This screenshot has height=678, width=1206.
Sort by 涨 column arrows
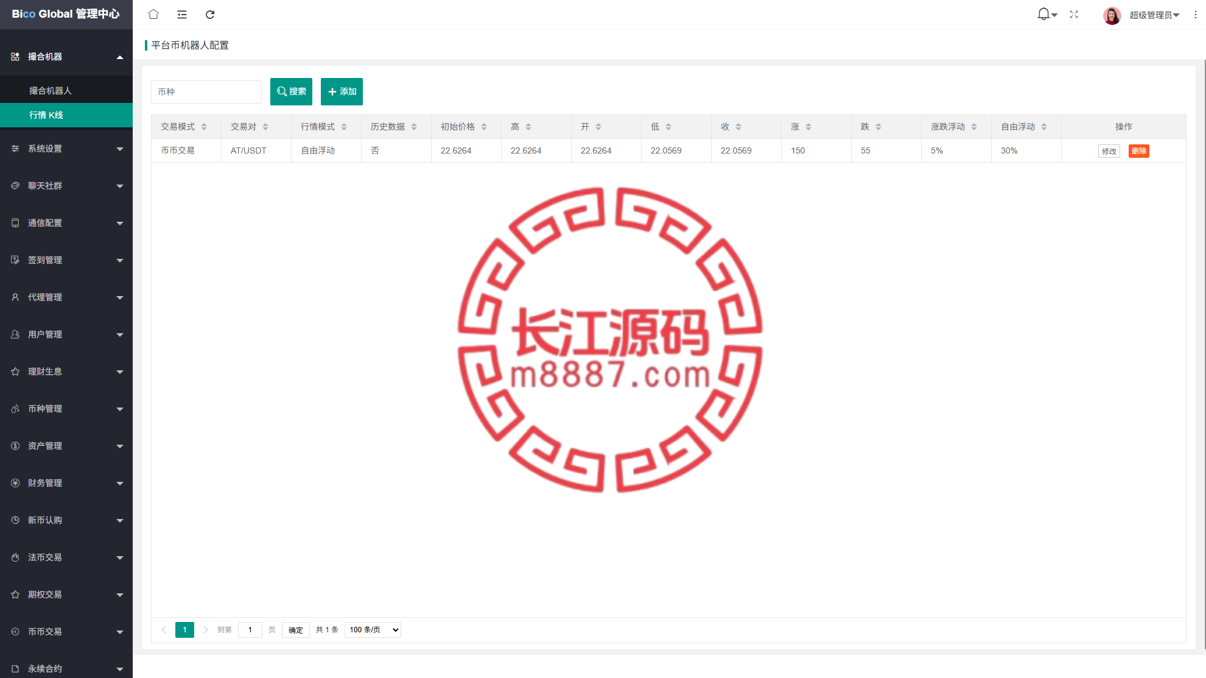pos(808,127)
